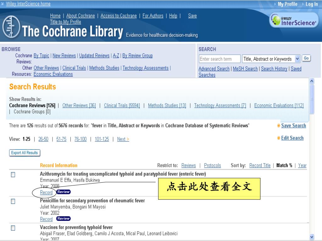The image size is (322, 241).
Task: Click title Penicillin for secondary prevention
Action: point(92,201)
